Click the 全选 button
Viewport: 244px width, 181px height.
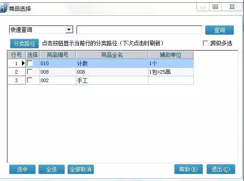[51, 169]
